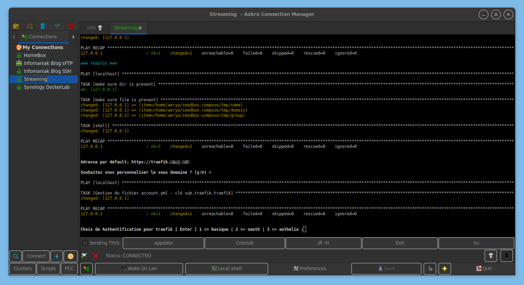Click the add group folder icon
This screenshot has height=285, width=524.
click(16, 26)
